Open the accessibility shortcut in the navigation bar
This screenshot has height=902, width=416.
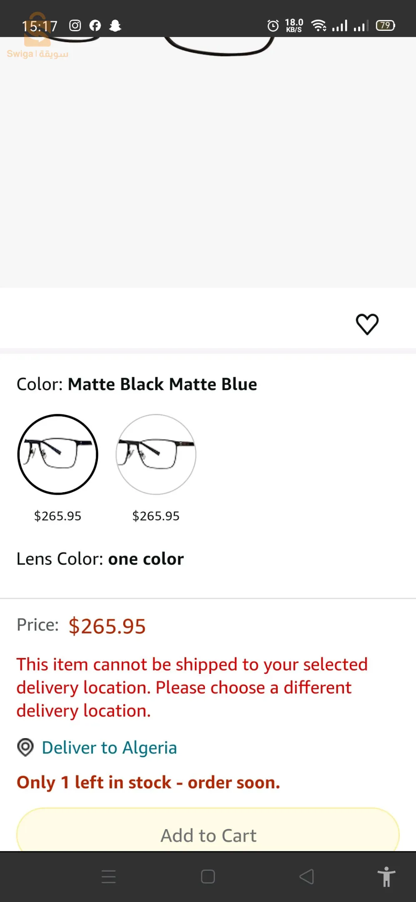pyautogui.click(x=386, y=876)
